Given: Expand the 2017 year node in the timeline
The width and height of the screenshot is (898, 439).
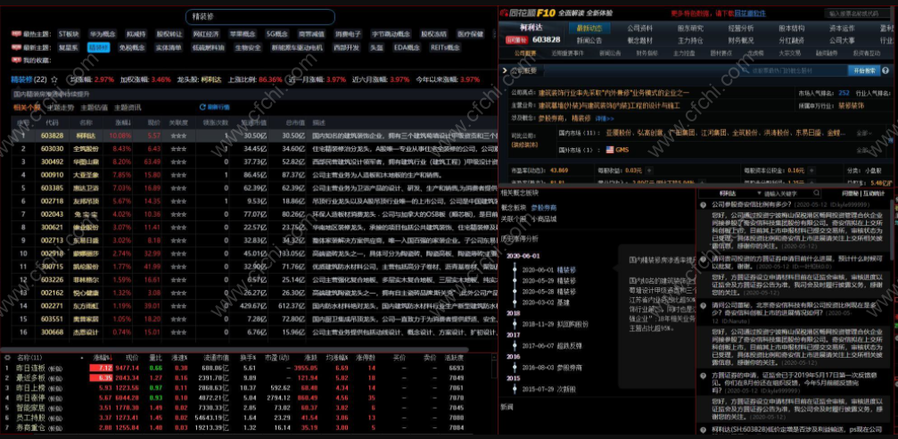Looking at the screenshot, I should coord(513,335).
